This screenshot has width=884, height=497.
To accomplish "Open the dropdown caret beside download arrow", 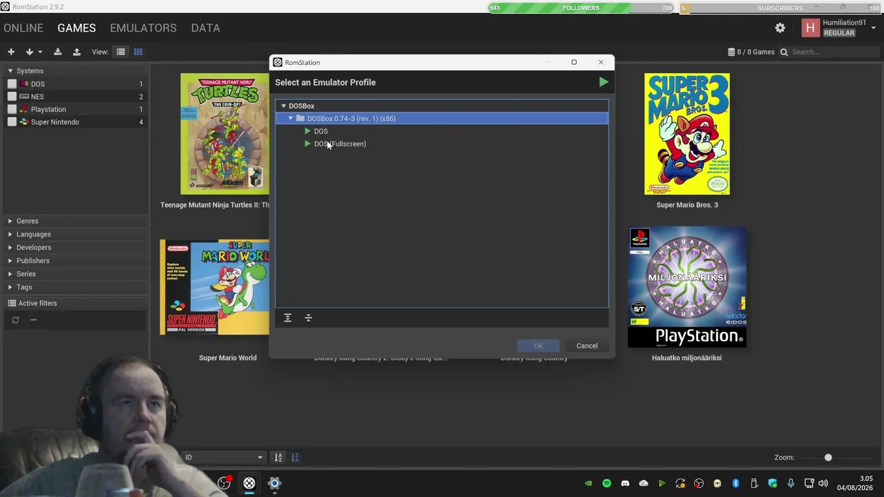I will click(40, 52).
